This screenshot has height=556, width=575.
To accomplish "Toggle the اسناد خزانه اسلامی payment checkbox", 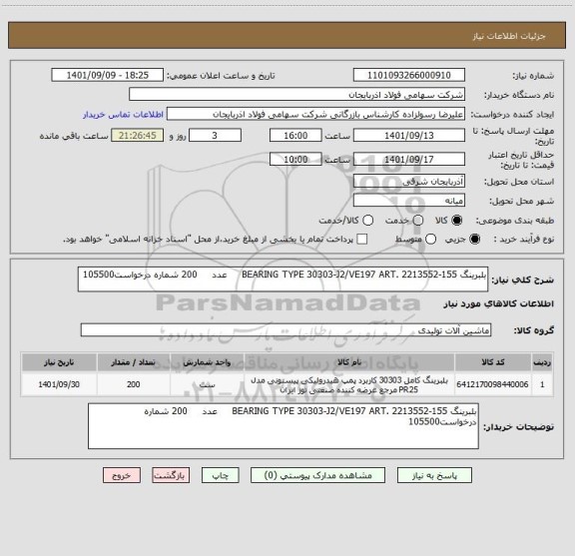I will [362, 240].
